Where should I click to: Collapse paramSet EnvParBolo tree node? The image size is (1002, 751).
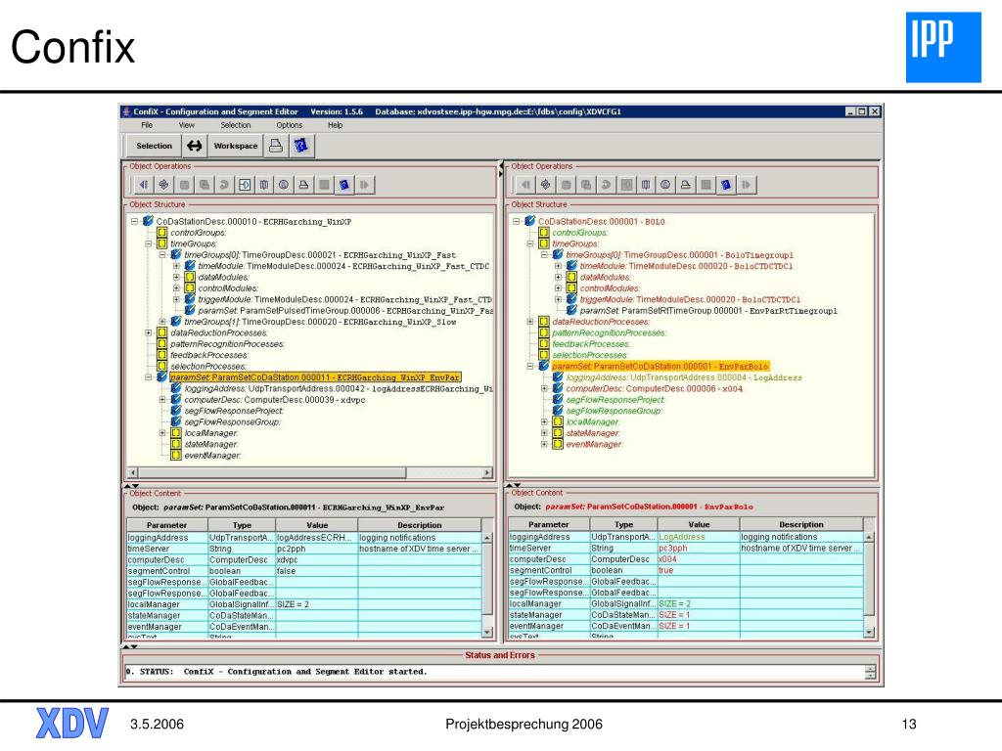click(529, 367)
